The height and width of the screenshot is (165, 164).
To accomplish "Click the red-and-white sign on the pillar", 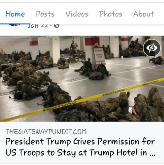I will (x=99, y=56).
